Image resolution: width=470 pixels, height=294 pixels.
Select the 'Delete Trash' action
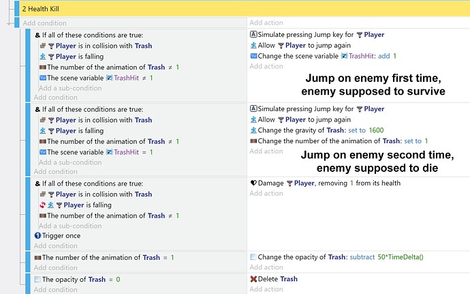pos(274,279)
